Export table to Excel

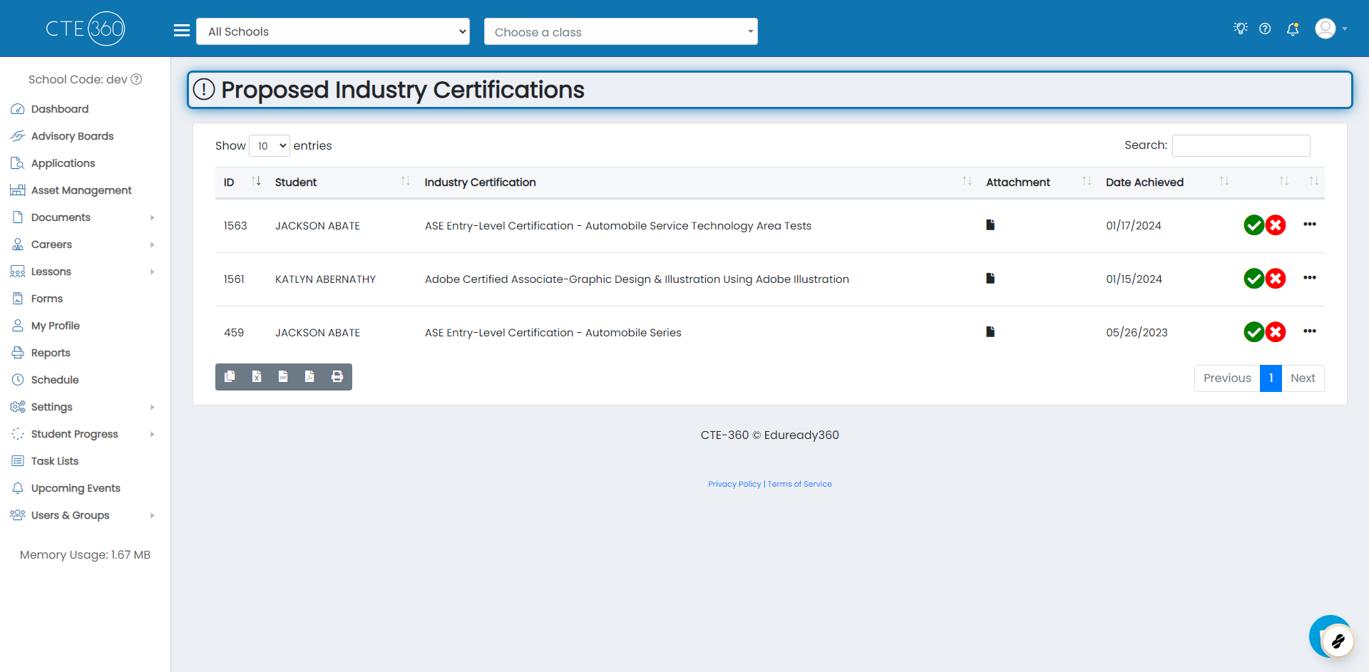tap(257, 376)
